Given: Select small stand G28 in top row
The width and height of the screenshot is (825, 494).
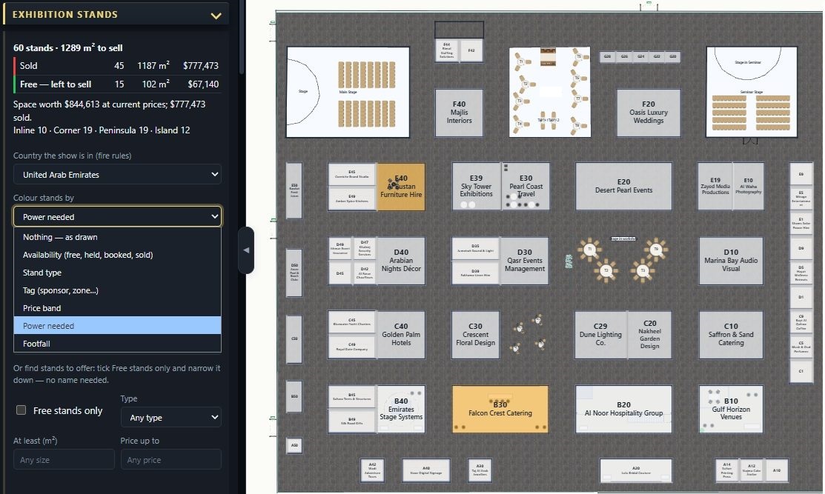Looking at the screenshot, I should 608,56.
